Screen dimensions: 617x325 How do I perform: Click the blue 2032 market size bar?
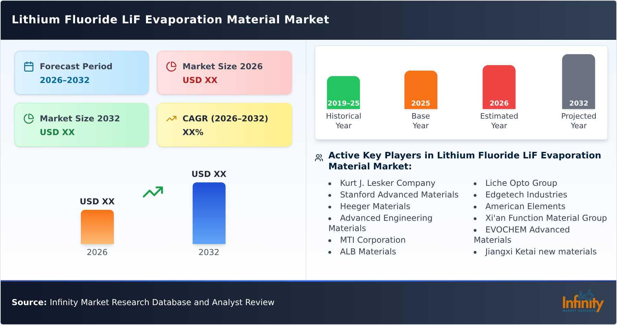click(209, 213)
